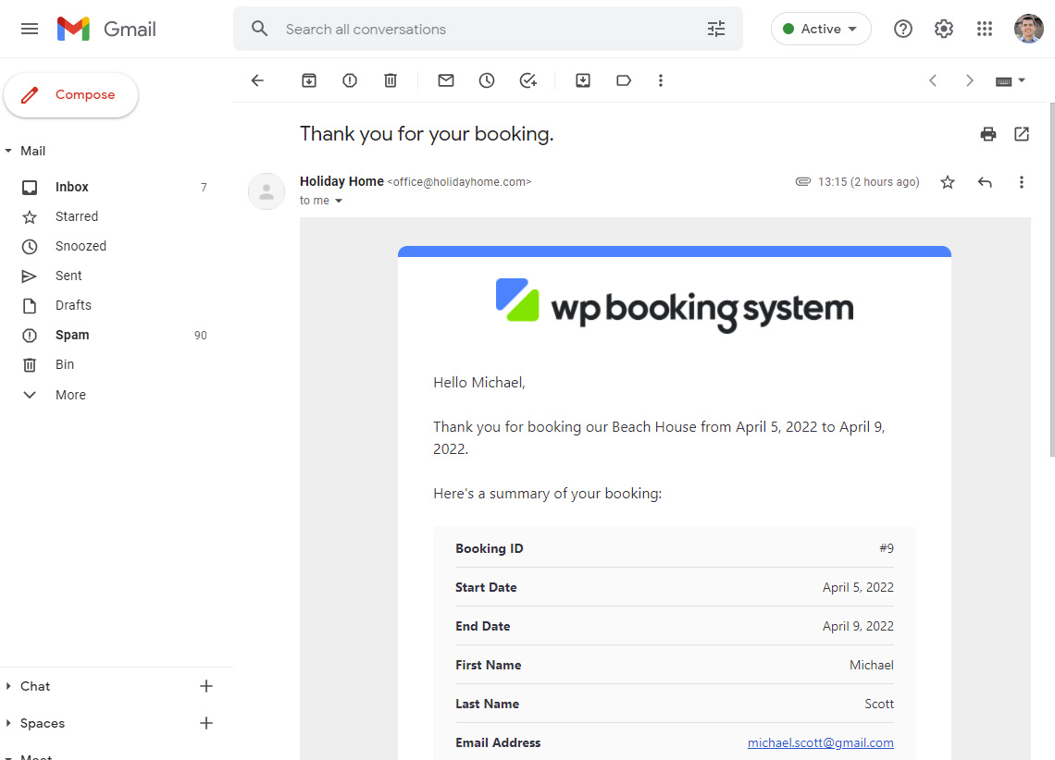Show recipient details next to 'to me'
The width and height of the screenshot is (1055, 760).
pyautogui.click(x=339, y=201)
